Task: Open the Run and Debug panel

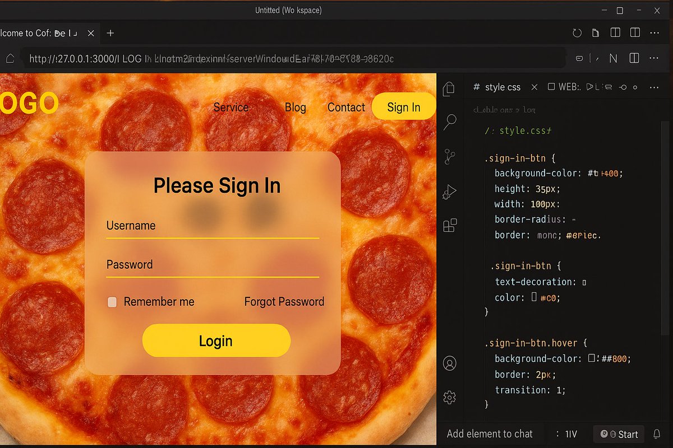Action: pyautogui.click(x=449, y=192)
